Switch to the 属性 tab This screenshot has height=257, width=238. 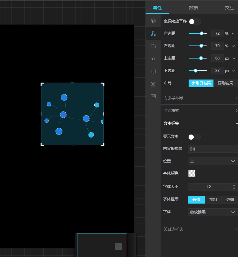point(157,8)
